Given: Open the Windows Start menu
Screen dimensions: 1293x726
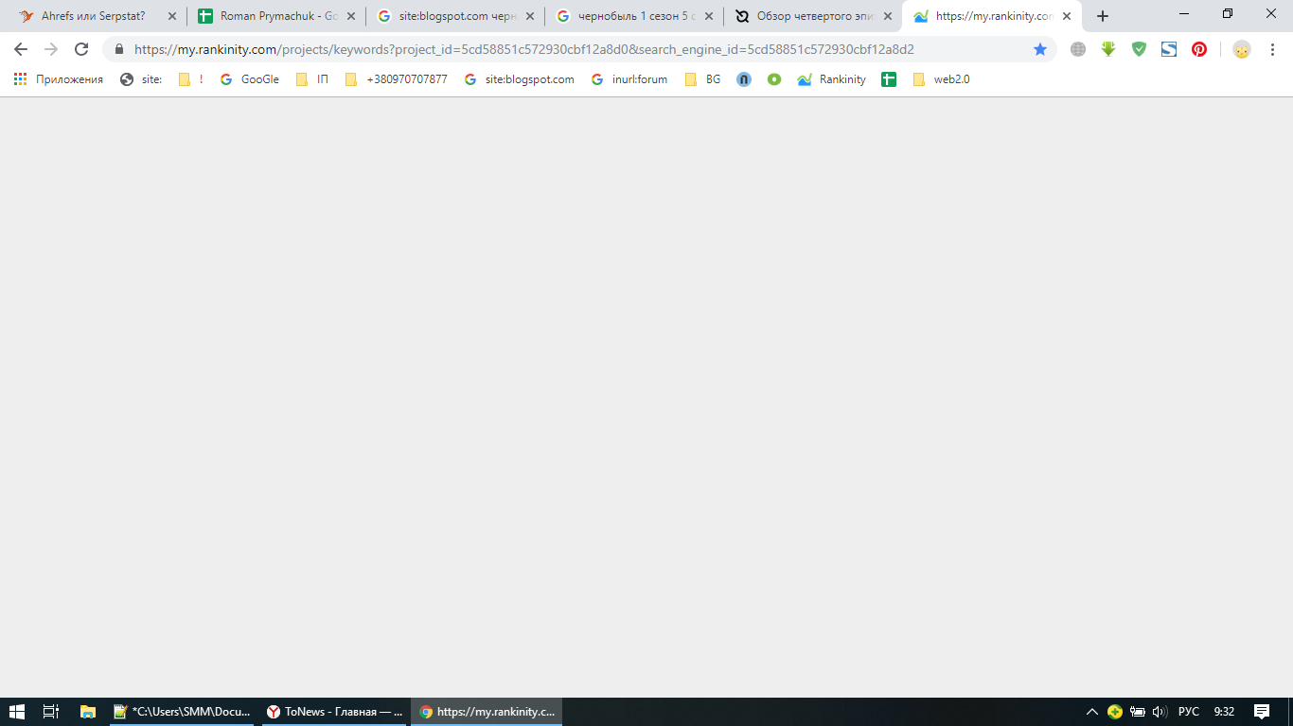Looking at the screenshot, I should [17, 712].
